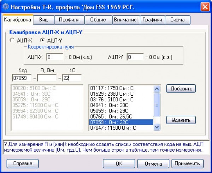Open the Внимание! tab
Screen dimensions: 212x173
126,20
